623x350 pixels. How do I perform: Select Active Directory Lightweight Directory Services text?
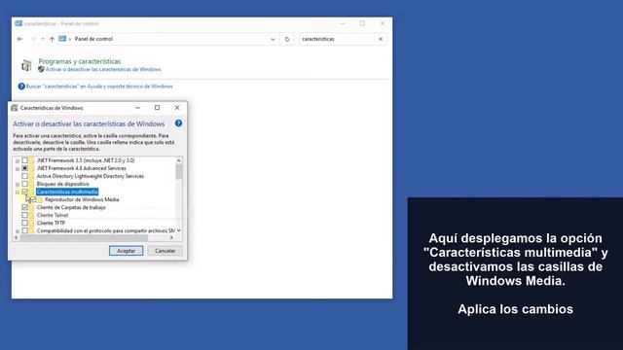coord(91,176)
